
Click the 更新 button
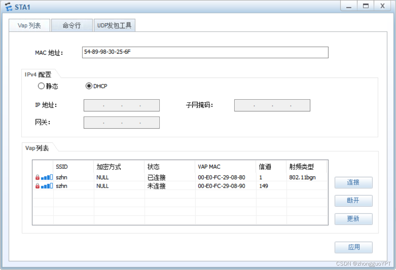click(x=353, y=219)
